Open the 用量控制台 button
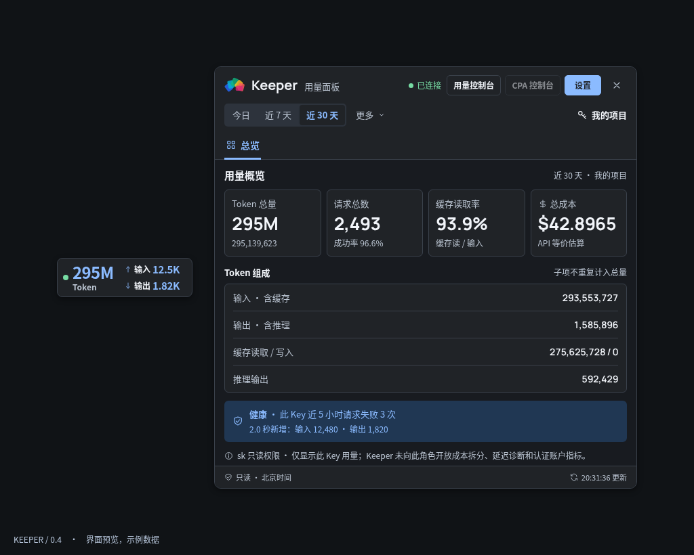 pyautogui.click(x=474, y=85)
